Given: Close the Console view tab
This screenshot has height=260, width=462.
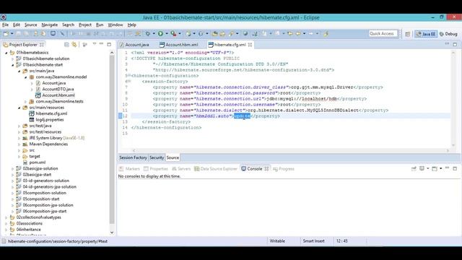Looking at the screenshot, I should [x=266, y=169].
